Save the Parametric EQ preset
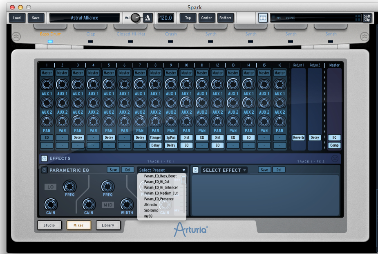The width and height of the screenshot is (378, 254). [113, 170]
